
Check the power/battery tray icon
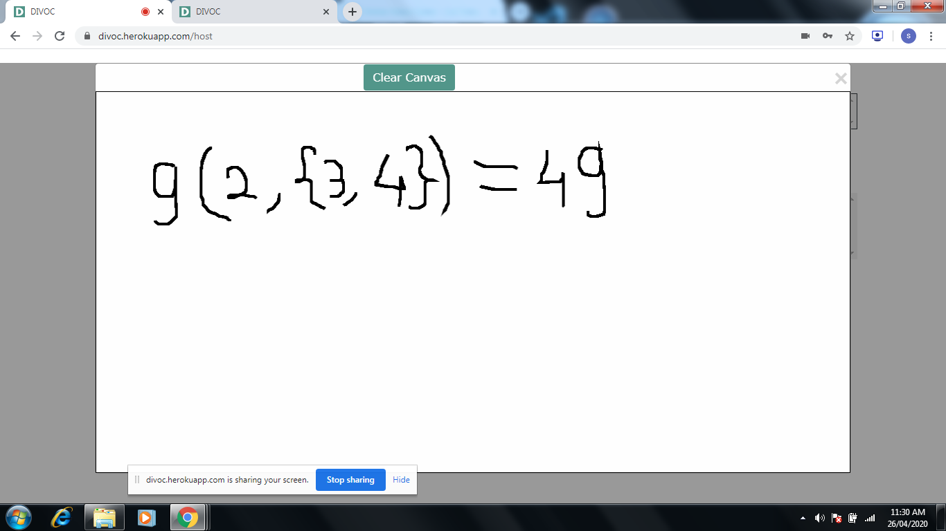[853, 518]
